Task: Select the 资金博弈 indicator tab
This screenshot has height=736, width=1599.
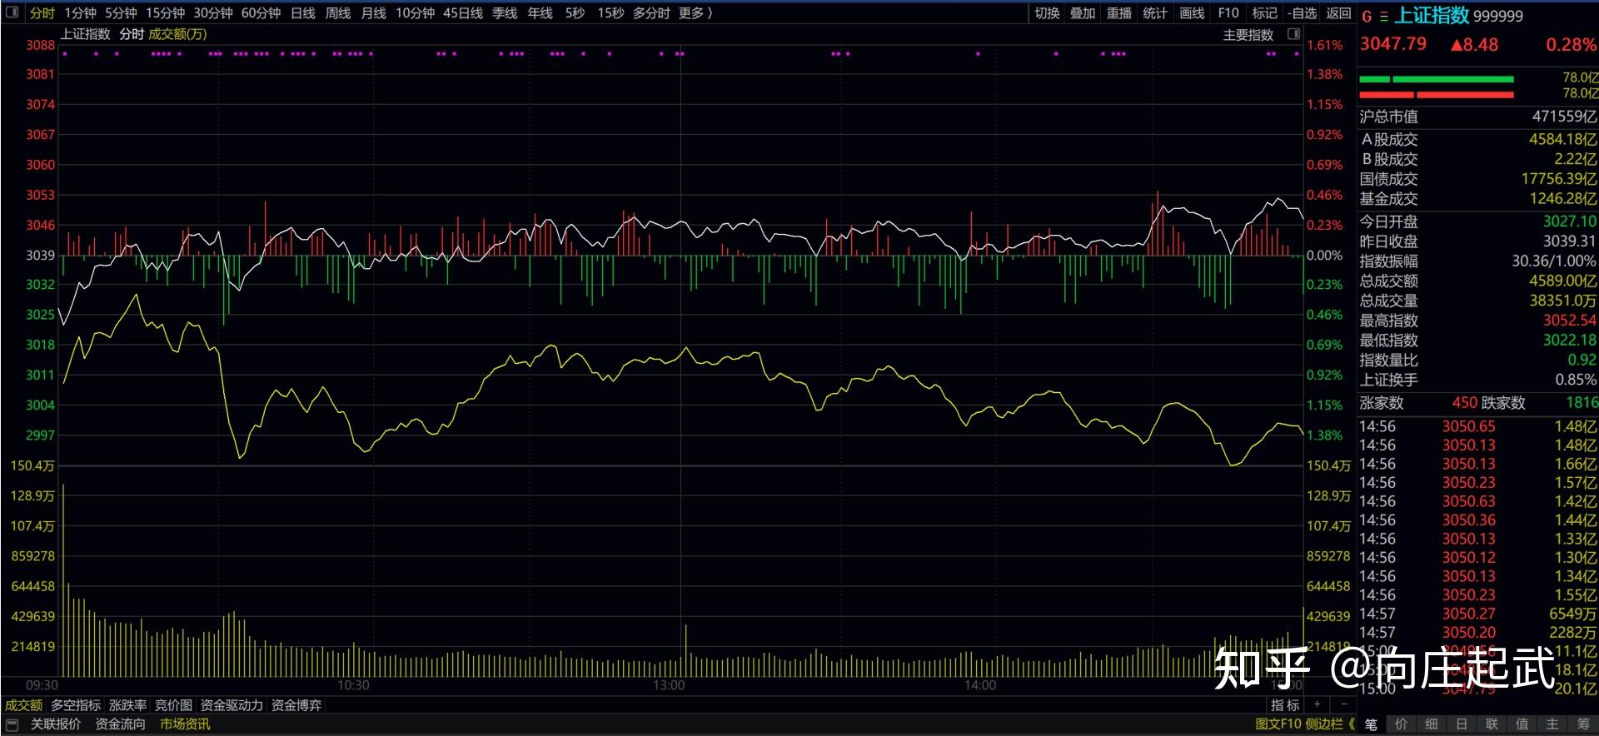Action: (x=296, y=705)
